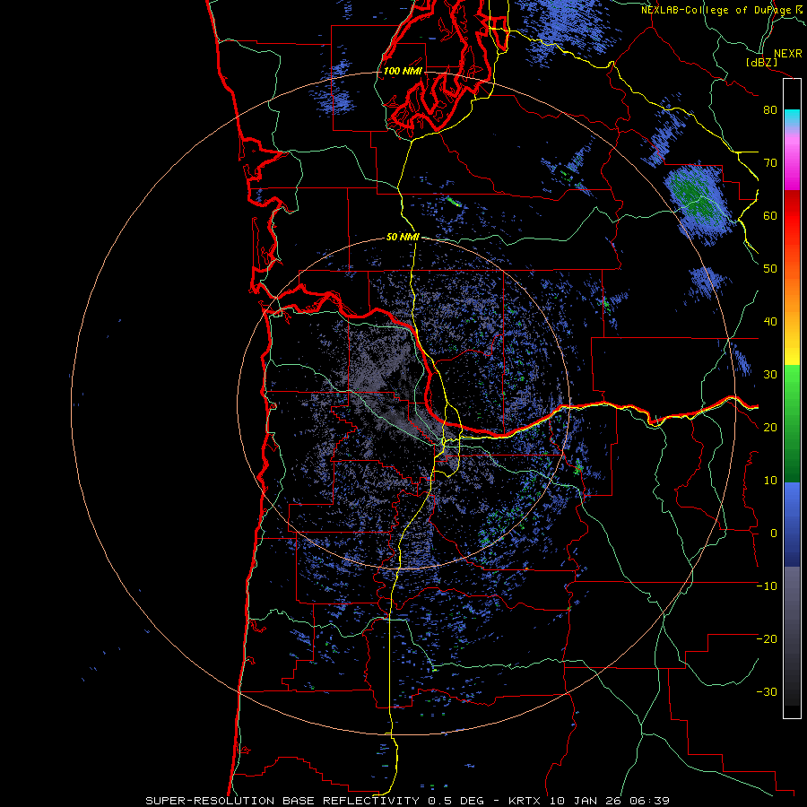This screenshot has height=807, width=807.
Task: Click the 60 value on the dBZ scale
Action: coord(770,216)
